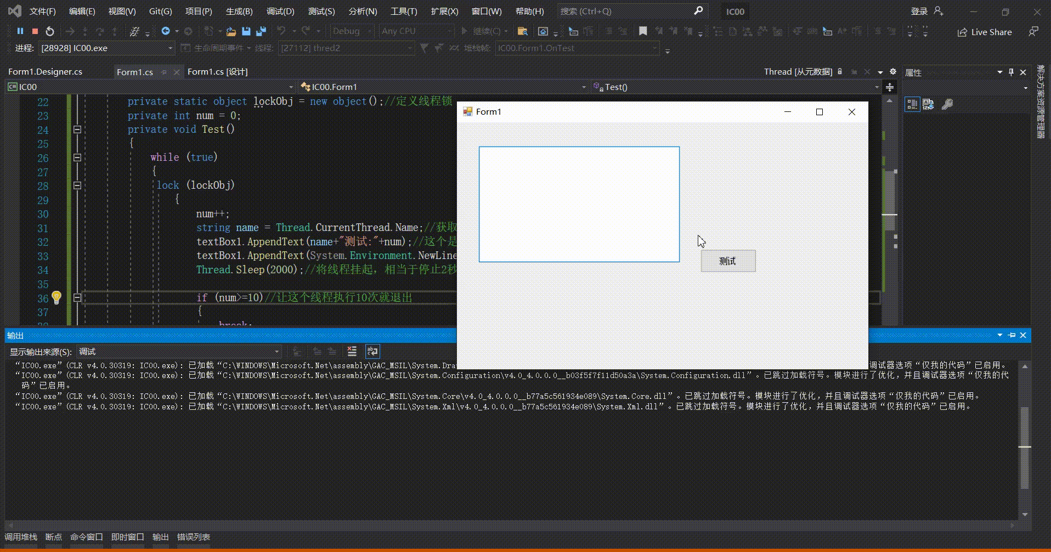Open property pages wrench icon
This screenshot has width=1051, height=552.
click(x=947, y=104)
